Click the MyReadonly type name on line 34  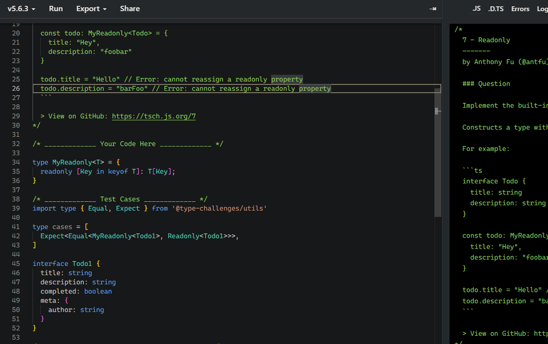tap(72, 162)
